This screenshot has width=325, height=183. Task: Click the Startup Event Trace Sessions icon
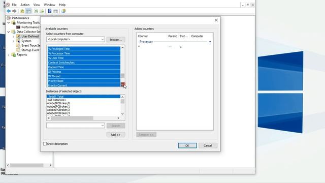click(18, 50)
